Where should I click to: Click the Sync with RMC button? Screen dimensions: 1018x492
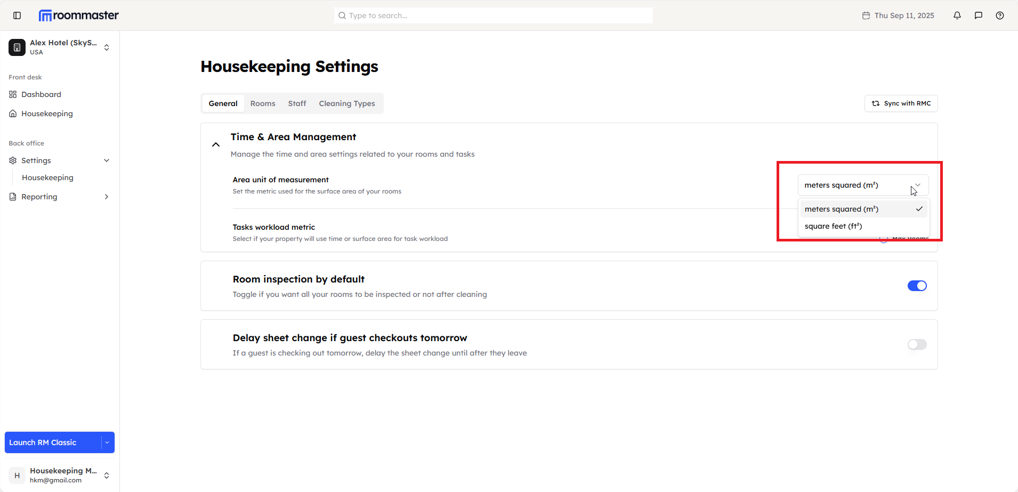(x=901, y=103)
